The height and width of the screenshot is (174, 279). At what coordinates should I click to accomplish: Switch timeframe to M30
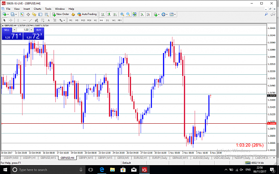[89, 20]
